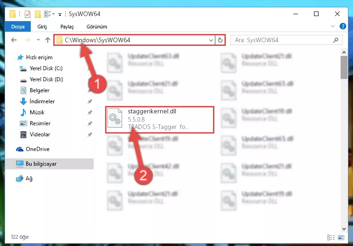
Task: Maximize the SysWOW64 window
Action: [316, 14]
